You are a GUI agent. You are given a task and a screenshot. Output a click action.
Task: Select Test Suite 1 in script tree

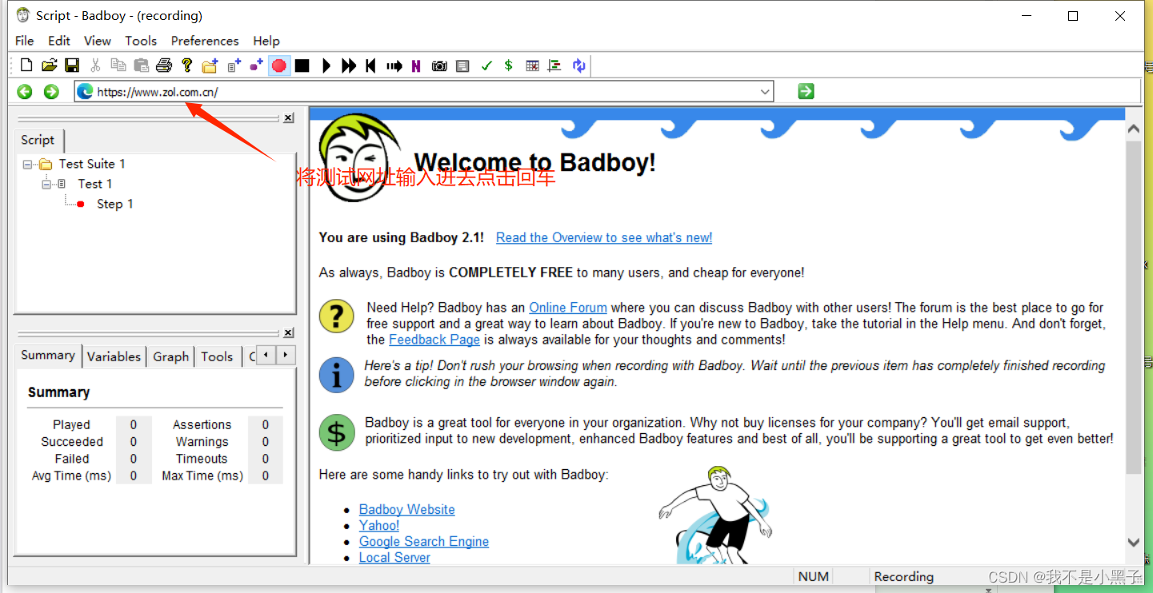[92, 164]
